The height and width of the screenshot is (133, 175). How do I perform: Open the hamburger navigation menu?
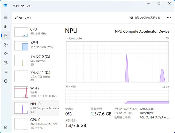[x=6, y=17]
